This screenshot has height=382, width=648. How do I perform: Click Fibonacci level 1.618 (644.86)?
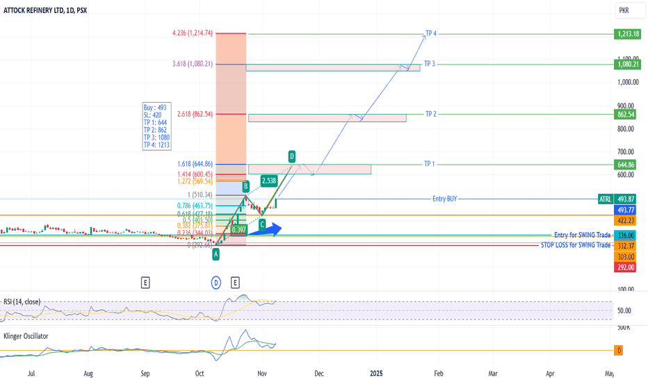click(x=195, y=164)
